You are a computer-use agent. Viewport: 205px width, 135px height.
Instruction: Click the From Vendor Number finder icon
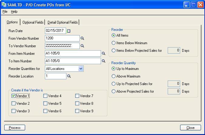82,38
